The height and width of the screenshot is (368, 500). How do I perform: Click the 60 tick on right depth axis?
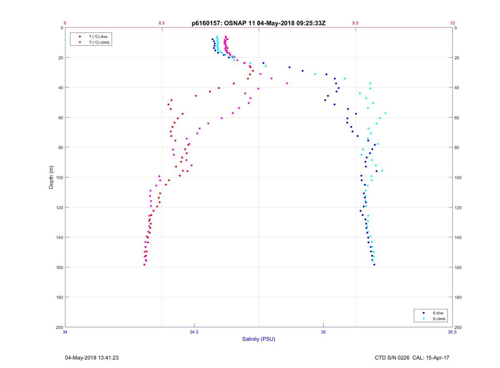(x=457, y=118)
